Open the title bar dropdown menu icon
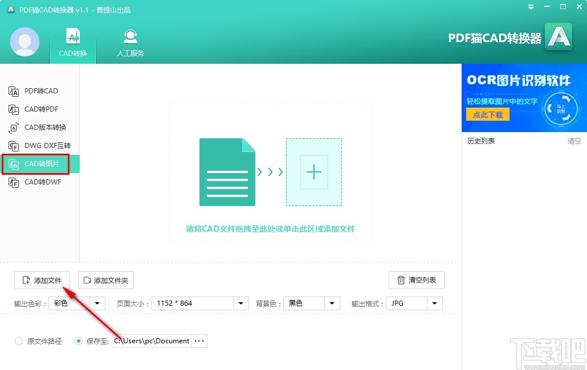 pyautogui.click(x=531, y=7)
